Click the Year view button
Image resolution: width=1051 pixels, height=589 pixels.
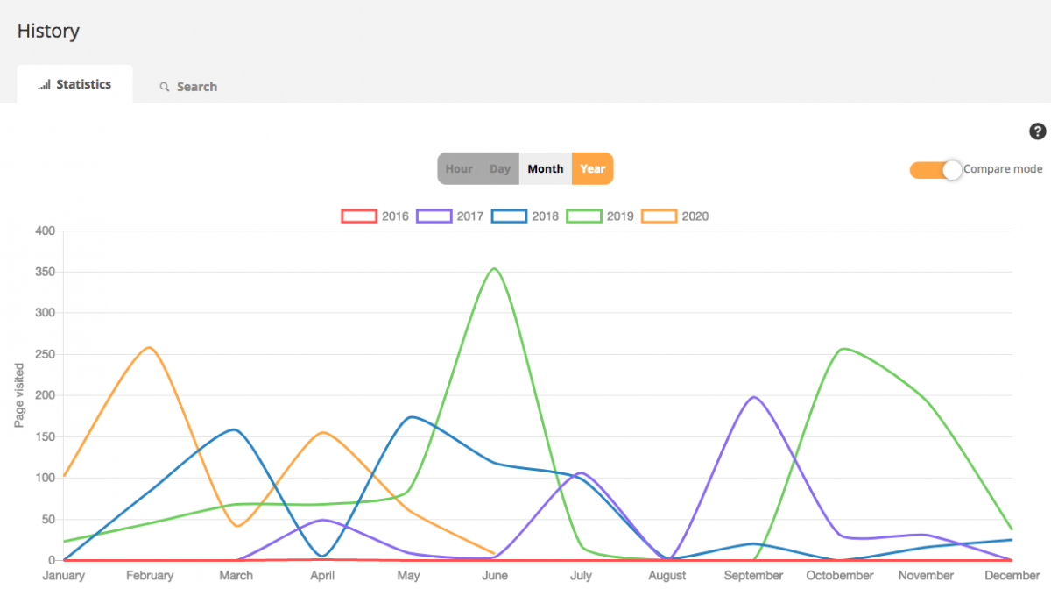(592, 168)
